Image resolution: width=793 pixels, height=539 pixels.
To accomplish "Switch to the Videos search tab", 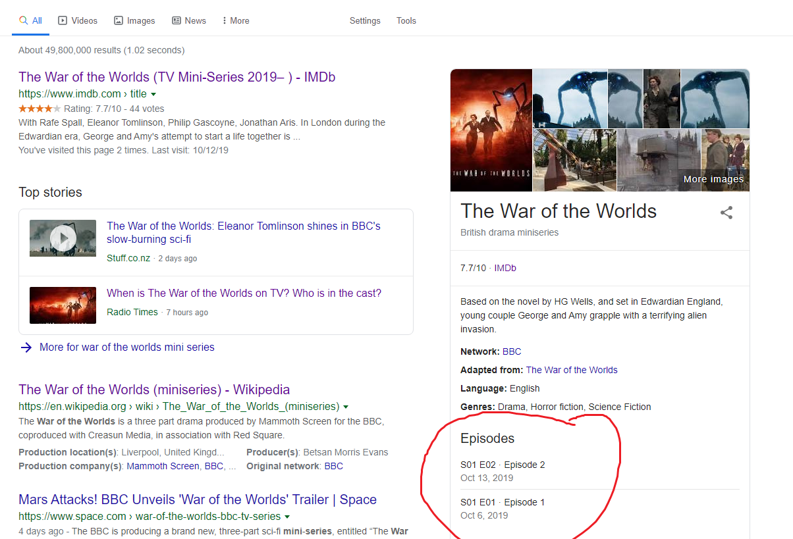I will (78, 20).
